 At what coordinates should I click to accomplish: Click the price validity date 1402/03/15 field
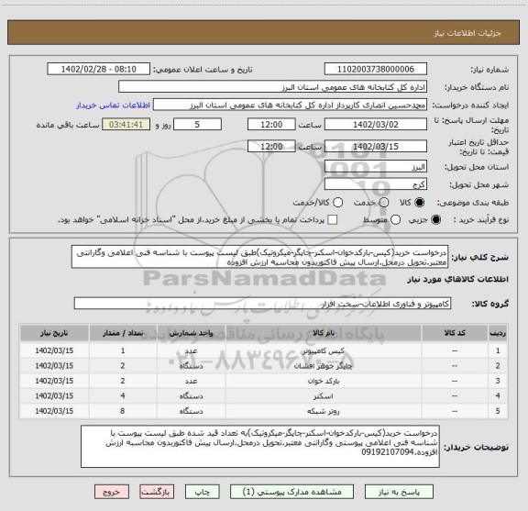pyautogui.click(x=376, y=146)
